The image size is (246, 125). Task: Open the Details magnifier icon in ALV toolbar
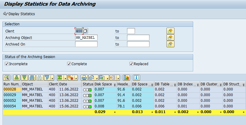pyautogui.click(x=7, y=78)
